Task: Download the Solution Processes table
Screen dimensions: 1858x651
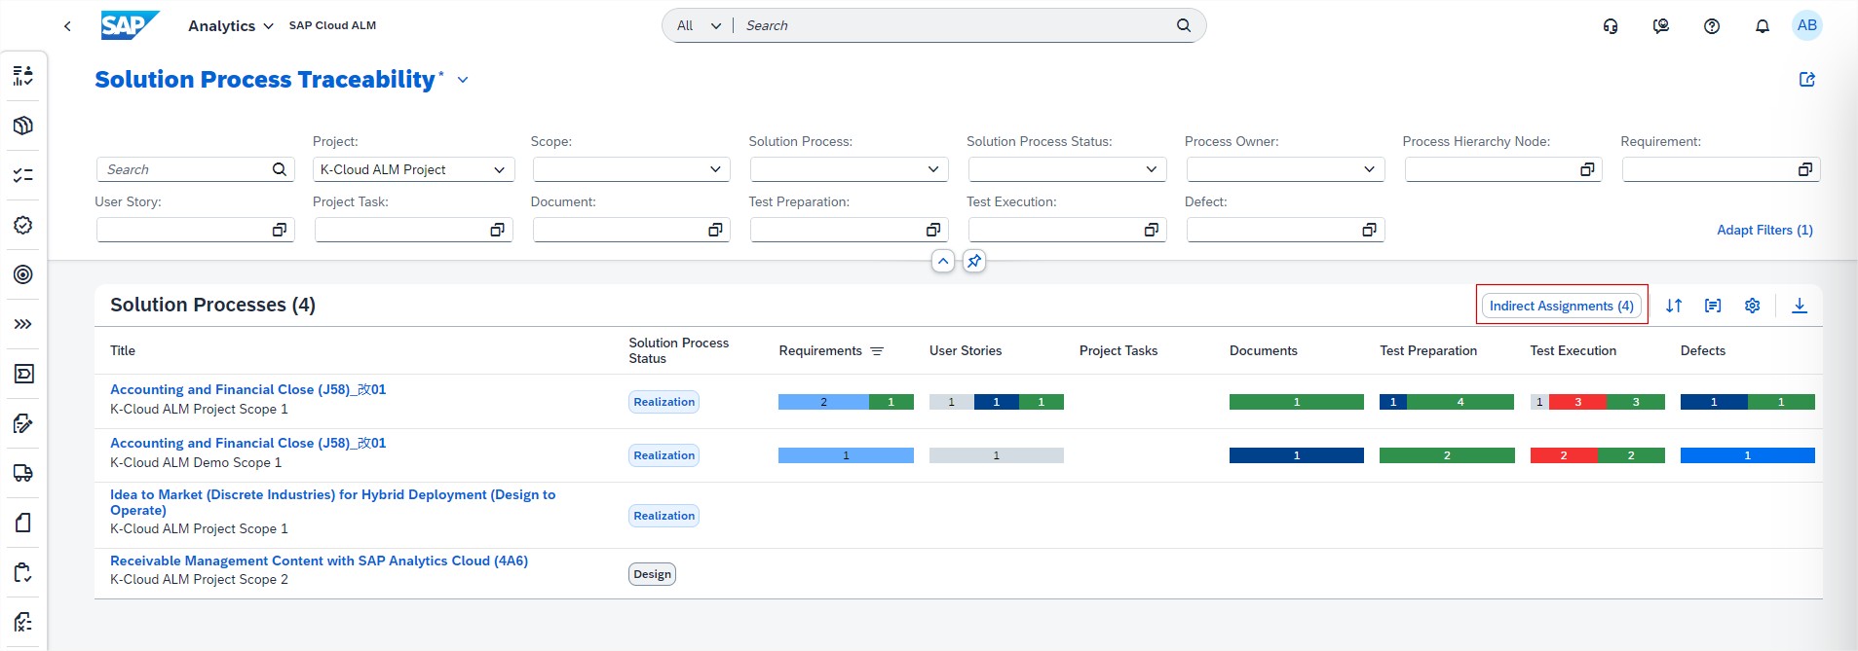Action: tap(1800, 306)
